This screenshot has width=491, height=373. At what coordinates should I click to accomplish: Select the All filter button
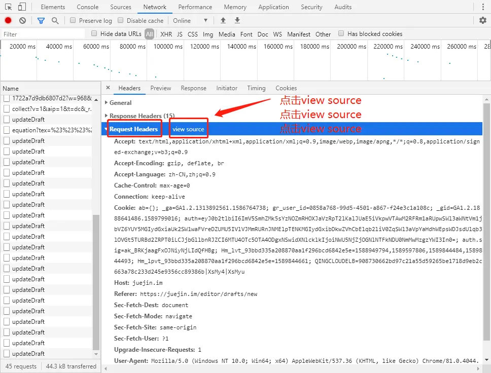[149, 34]
